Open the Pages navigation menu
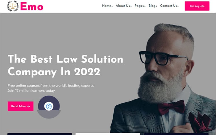 coord(140,6)
